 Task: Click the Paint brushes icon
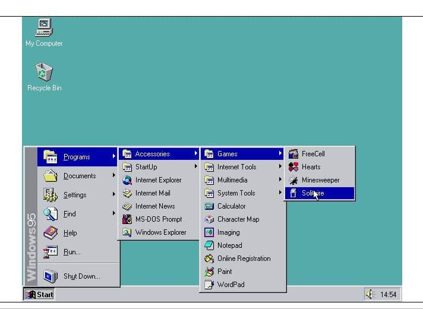(209, 272)
